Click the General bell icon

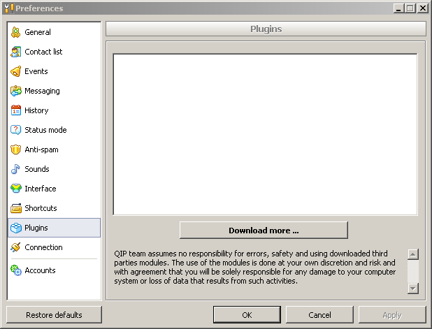click(16, 32)
